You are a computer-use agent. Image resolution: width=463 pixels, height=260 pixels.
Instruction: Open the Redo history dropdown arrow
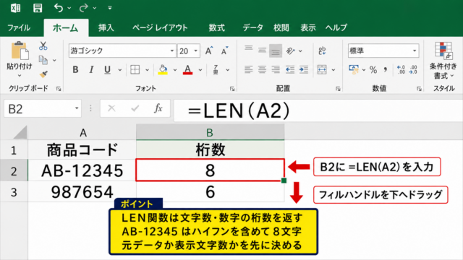pos(95,8)
